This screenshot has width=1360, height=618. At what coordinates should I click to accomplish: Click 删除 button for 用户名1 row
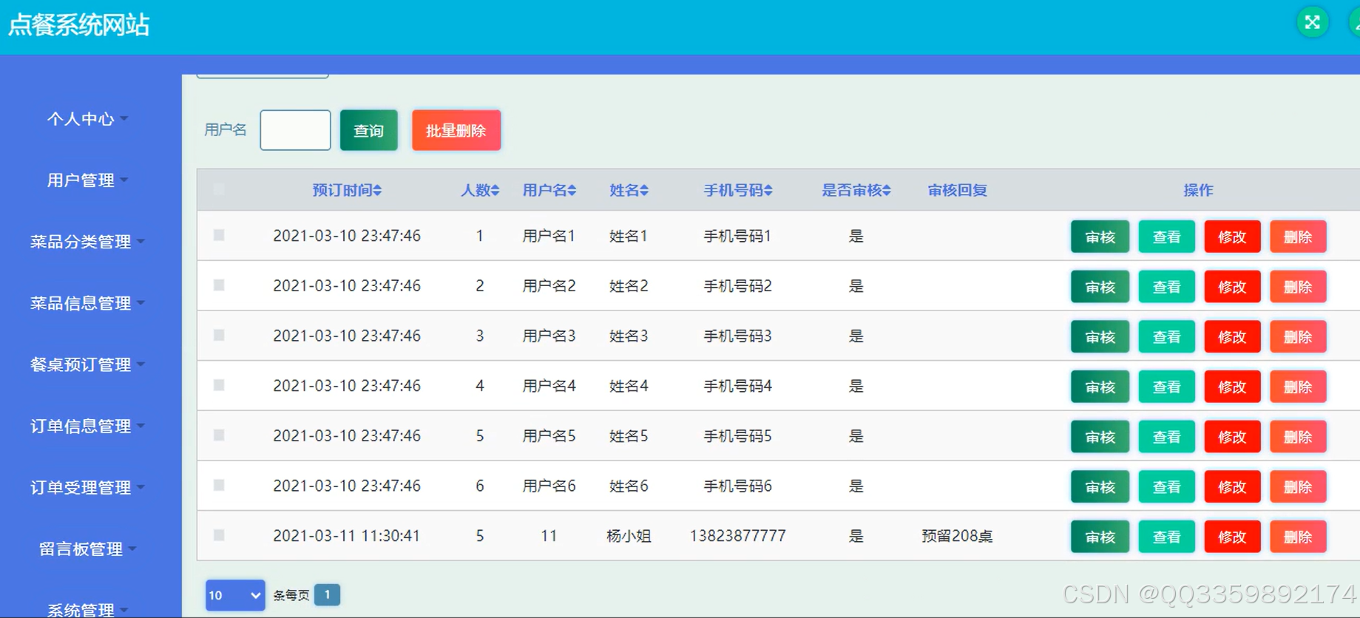click(1298, 237)
